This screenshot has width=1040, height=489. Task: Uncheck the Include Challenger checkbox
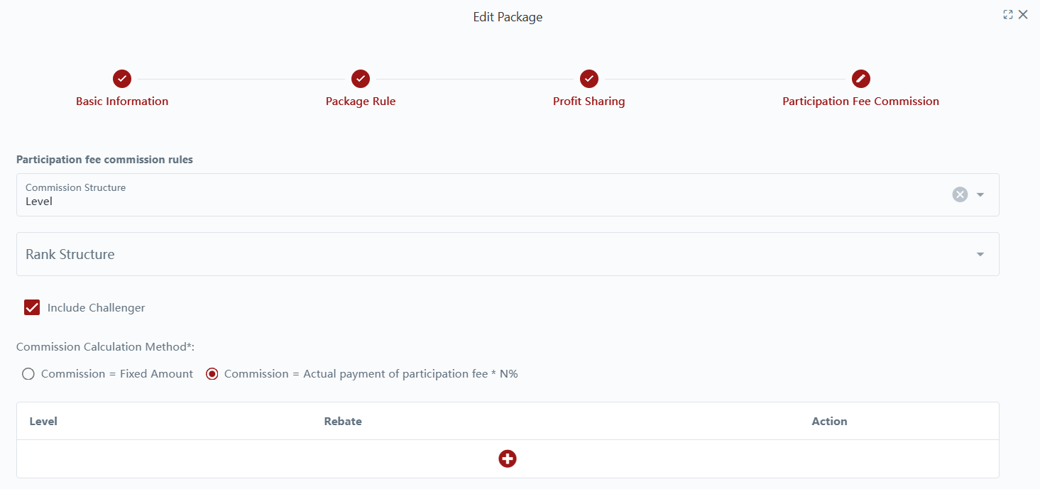32,307
